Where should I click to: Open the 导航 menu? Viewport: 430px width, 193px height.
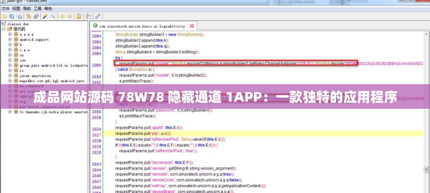pos(27,8)
